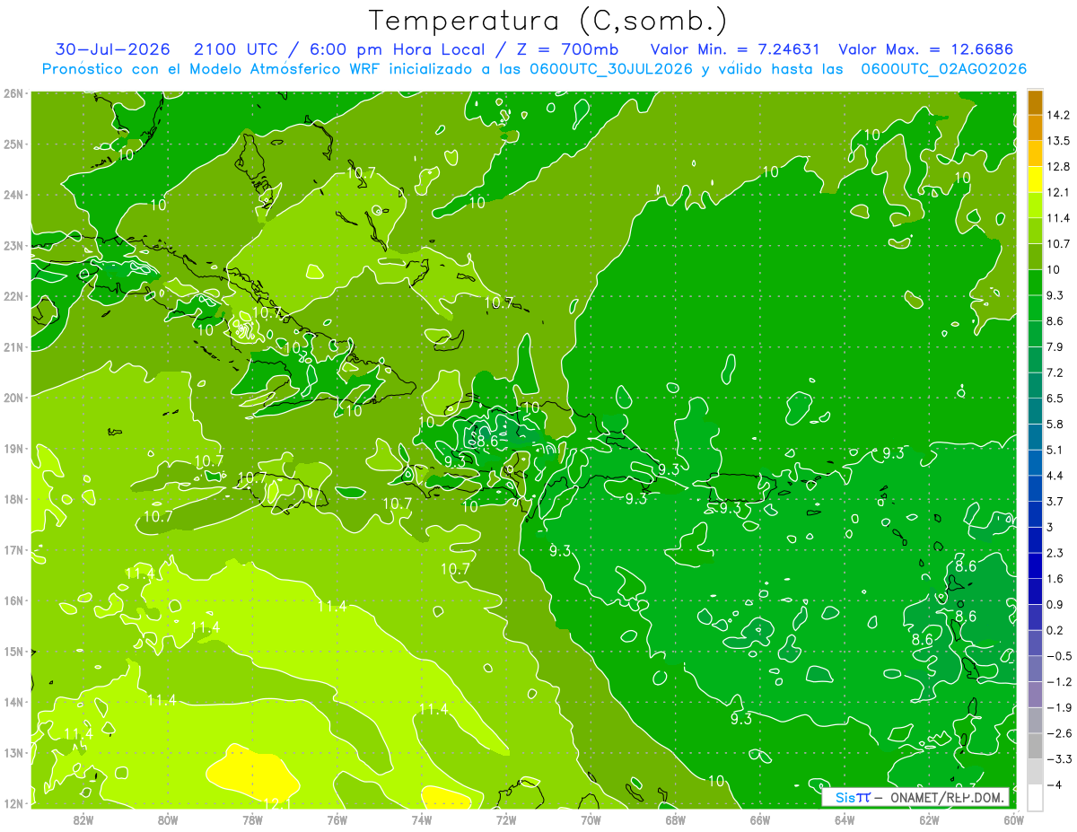Click the valid-until stamp "0600UTC_02AGO2026"

pos(943,69)
